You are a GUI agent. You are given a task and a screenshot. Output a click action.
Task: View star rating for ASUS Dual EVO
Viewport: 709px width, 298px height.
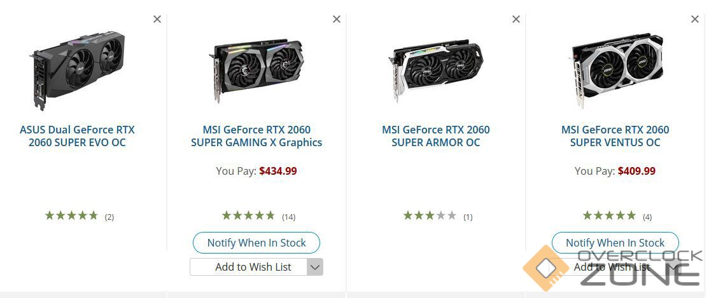71,216
